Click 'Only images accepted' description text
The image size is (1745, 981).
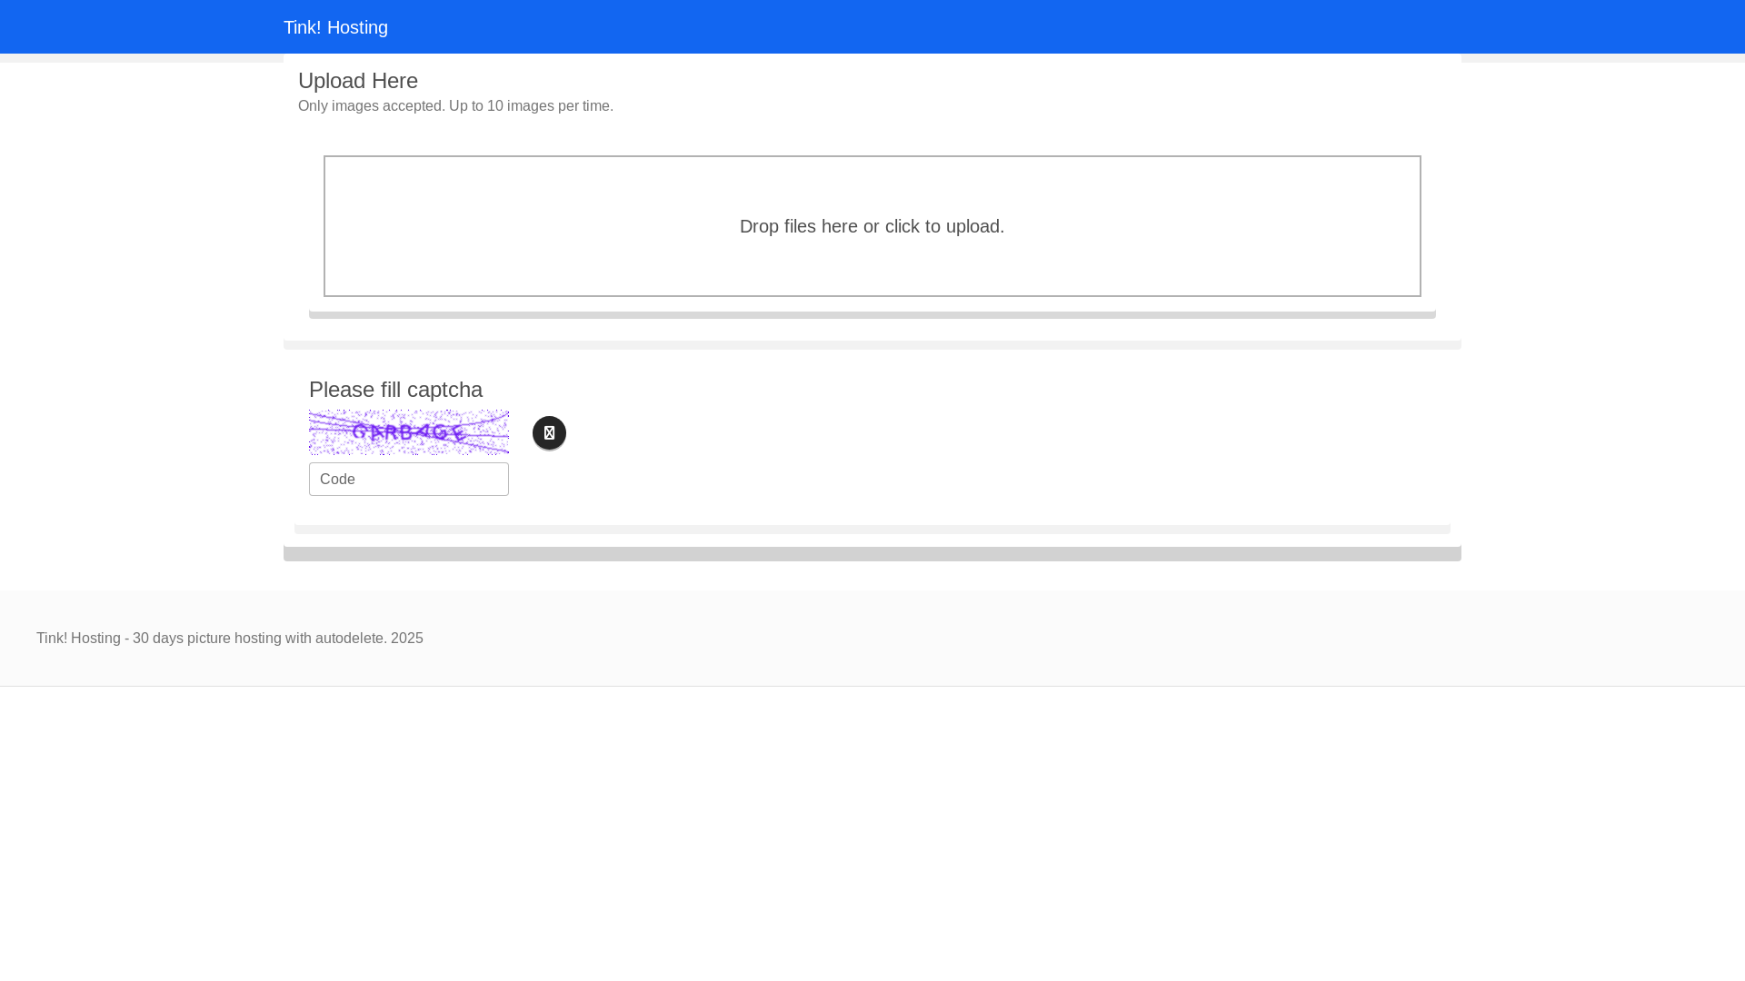(455, 106)
